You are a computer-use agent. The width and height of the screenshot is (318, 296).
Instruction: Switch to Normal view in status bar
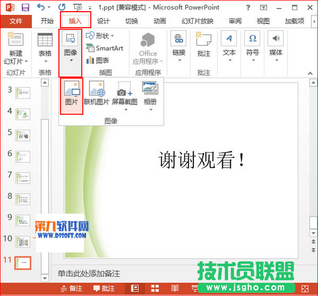coord(135,289)
